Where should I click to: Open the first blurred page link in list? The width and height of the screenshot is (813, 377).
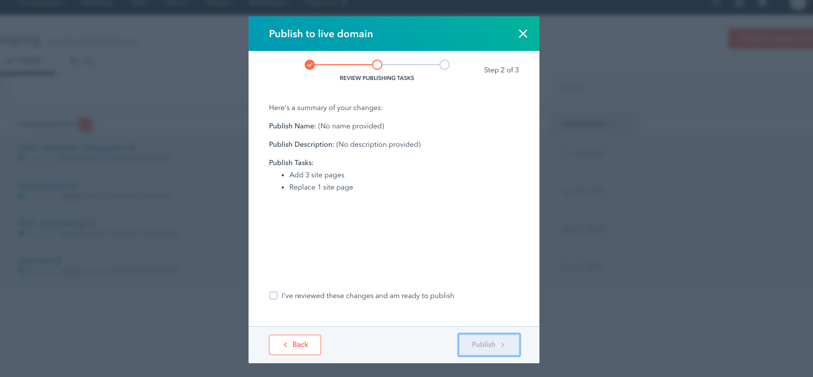point(77,148)
